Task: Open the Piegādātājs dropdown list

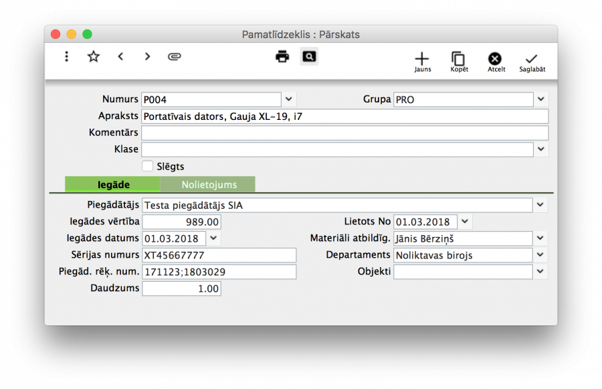Action: (x=541, y=205)
